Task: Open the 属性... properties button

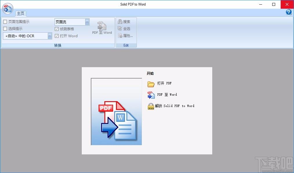Action: coord(125,35)
